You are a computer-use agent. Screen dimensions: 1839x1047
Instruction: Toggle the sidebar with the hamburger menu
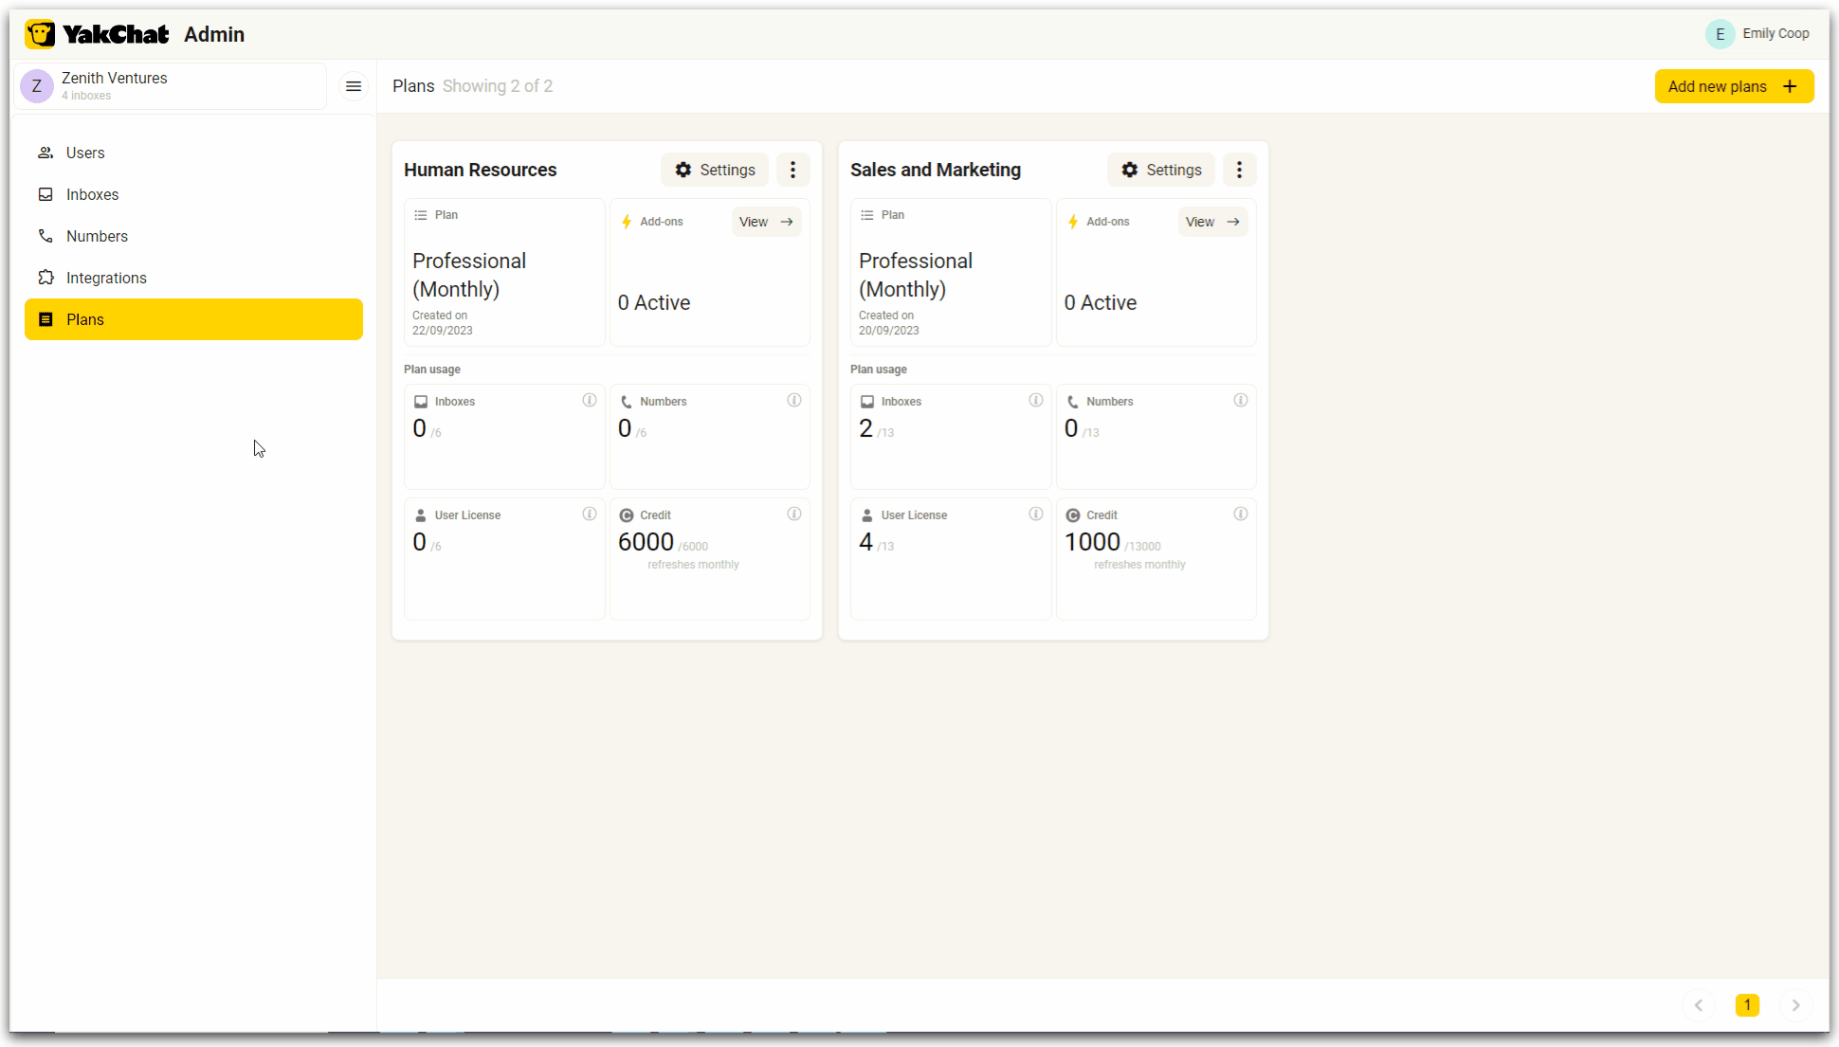[x=354, y=86]
